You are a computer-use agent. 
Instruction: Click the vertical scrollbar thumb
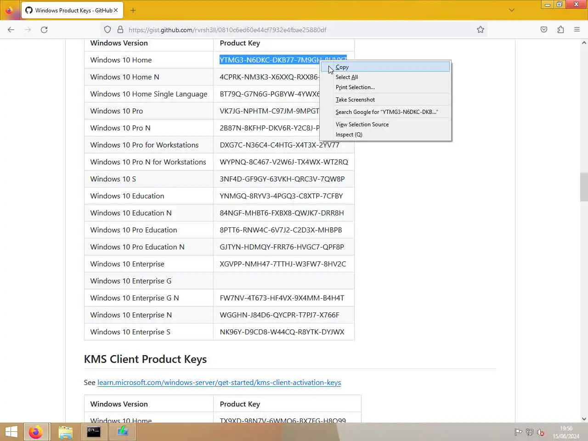click(x=584, y=187)
